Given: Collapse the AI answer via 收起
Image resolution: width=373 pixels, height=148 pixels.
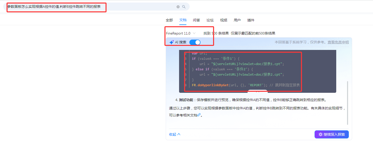Looking at the screenshot, I should [x=175, y=134].
